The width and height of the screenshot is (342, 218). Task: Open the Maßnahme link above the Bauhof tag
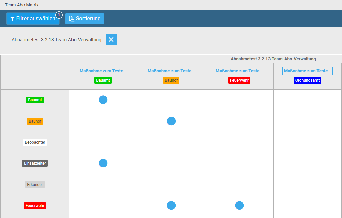[171, 71]
